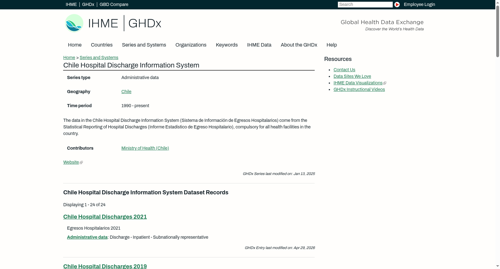Open GBD Compare from top bar
The image size is (500, 269).
[x=114, y=4]
